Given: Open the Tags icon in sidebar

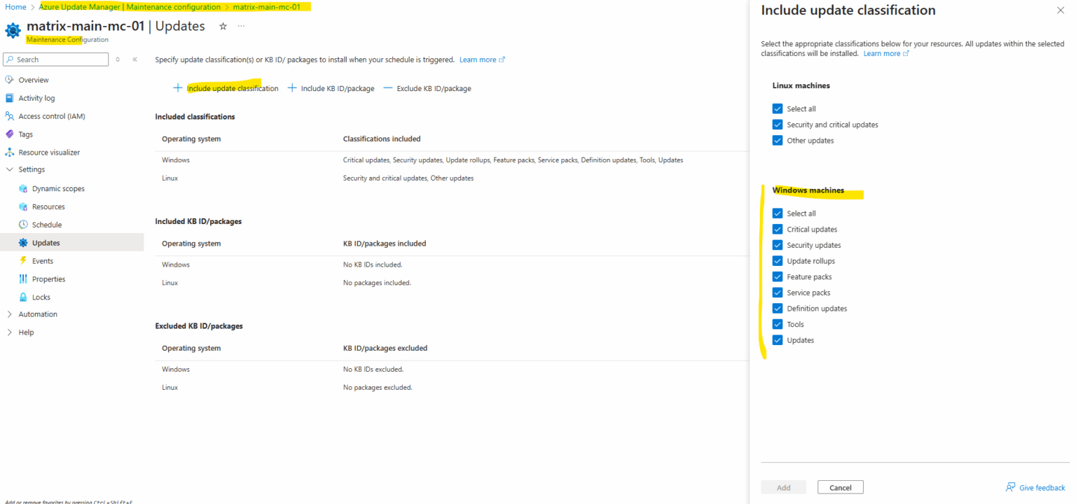Looking at the screenshot, I should pos(12,134).
